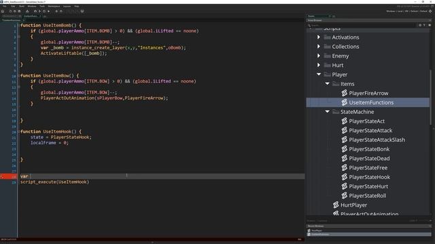This screenshot has width=435, height=244.
Task: Open the Start Page toolbar icon
Action: point(3,12)
